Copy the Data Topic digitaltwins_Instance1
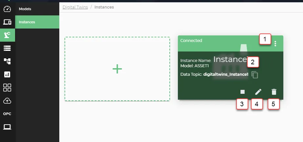 click(255, 75)
